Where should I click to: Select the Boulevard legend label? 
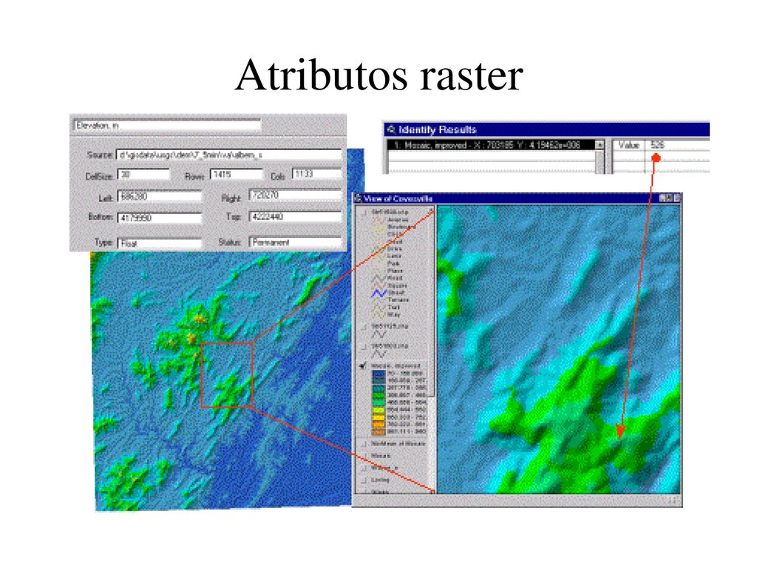coord(401,226)
